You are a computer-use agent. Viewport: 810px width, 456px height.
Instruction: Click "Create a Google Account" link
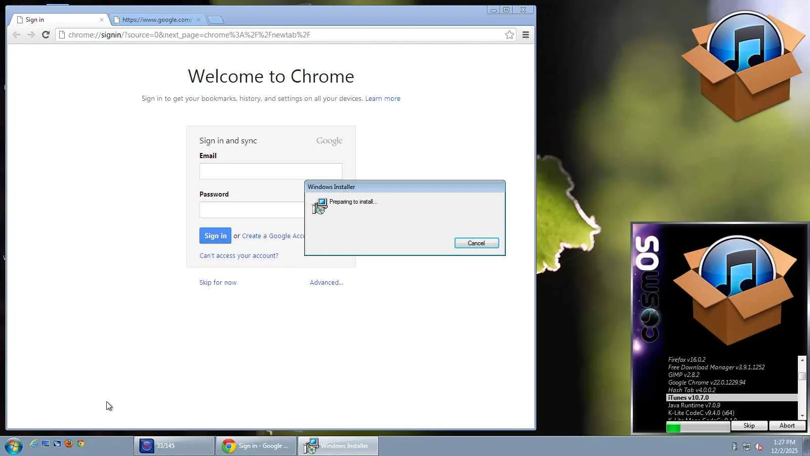[273, 236]
